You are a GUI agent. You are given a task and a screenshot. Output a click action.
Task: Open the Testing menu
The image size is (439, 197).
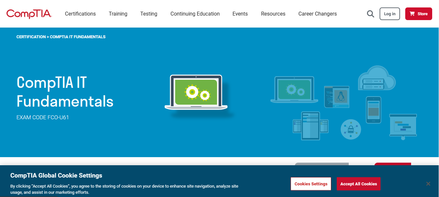[149, 14]
